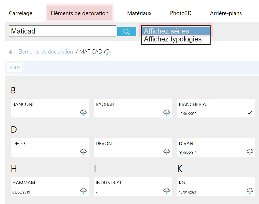Switch to the Matériaux tab
This screenshot has height=204, width=259.
pyautogui.click(x=139, y=13)
